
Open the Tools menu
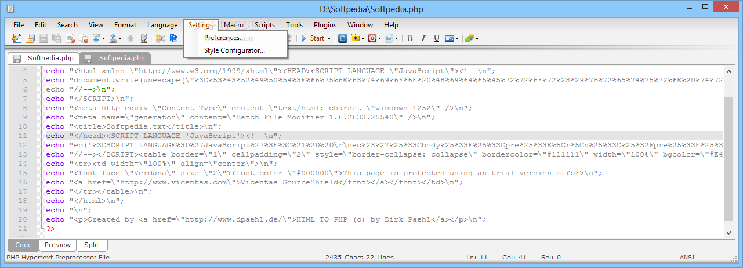pyautogui.click(x=294, y=25)
